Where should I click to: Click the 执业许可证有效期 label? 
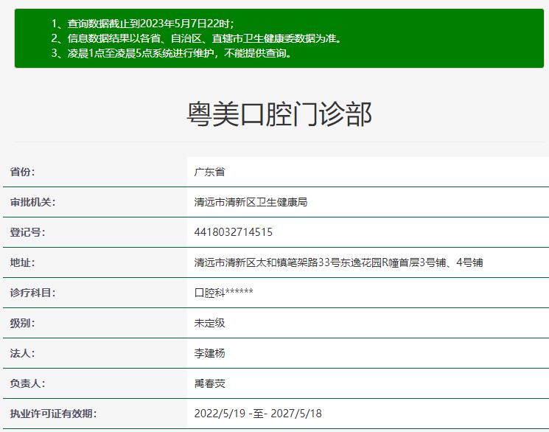tap(53, 414)
